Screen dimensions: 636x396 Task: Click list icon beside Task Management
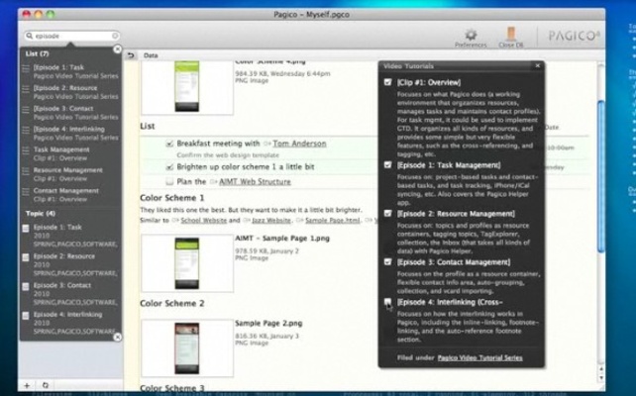coord(26,150)
